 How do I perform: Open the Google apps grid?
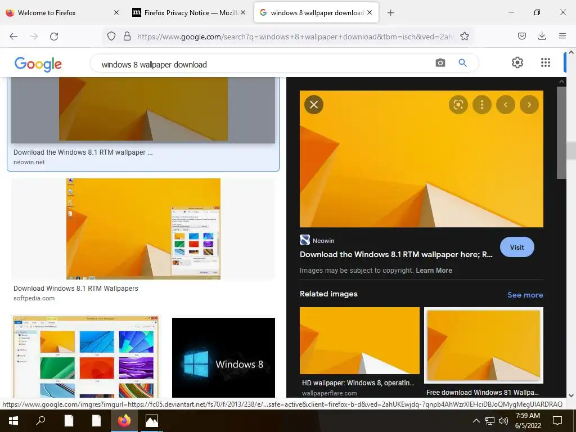coord(546,62)
